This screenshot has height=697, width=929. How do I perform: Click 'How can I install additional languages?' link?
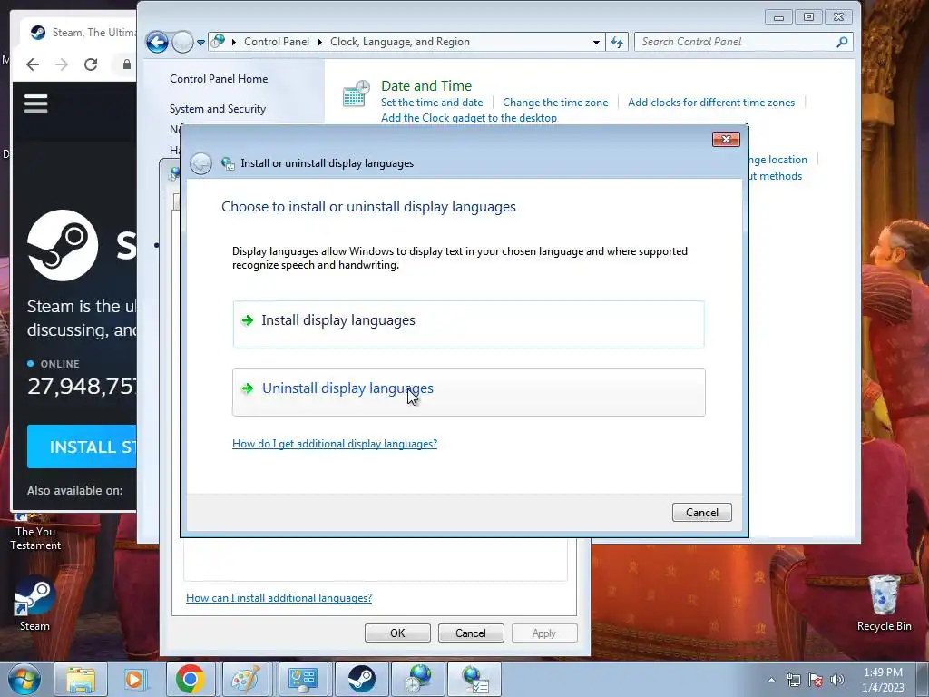[279, 598]
